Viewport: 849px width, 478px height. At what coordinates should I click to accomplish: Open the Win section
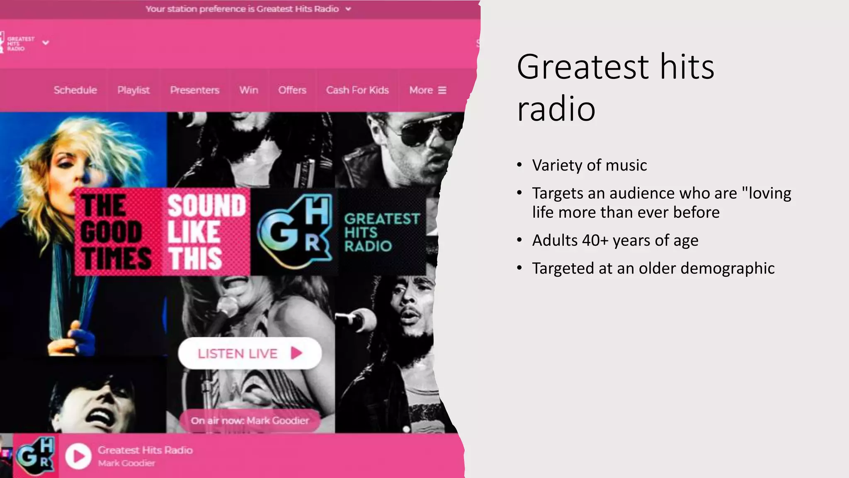point(249,90)
